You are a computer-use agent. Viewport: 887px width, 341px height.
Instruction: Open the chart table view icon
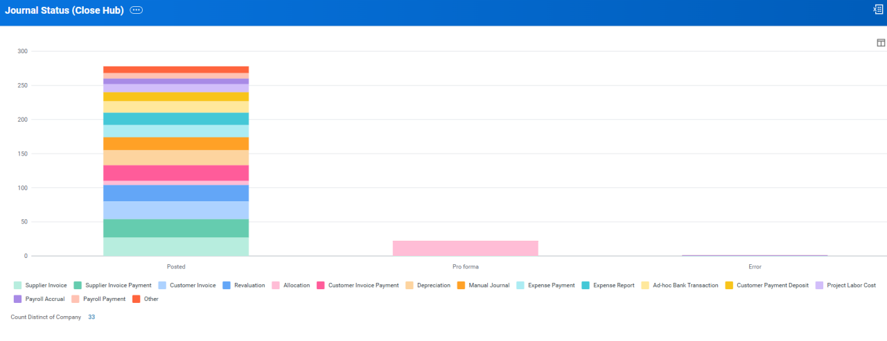881,43
